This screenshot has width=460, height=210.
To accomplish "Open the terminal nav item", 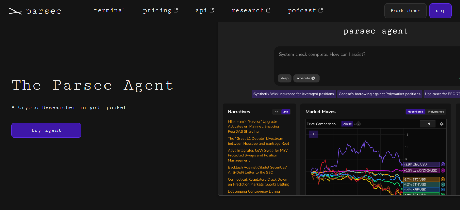I will [110, 10].
